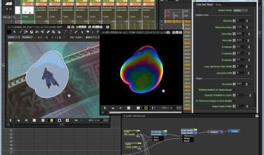
Task: Enable Fit Thickness Image to Each Bubble checkbox
Action: (234, 101)
